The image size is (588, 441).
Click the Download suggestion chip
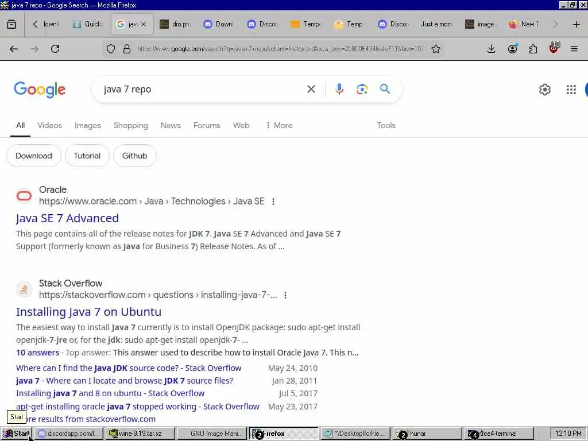[x=34, y=156]
